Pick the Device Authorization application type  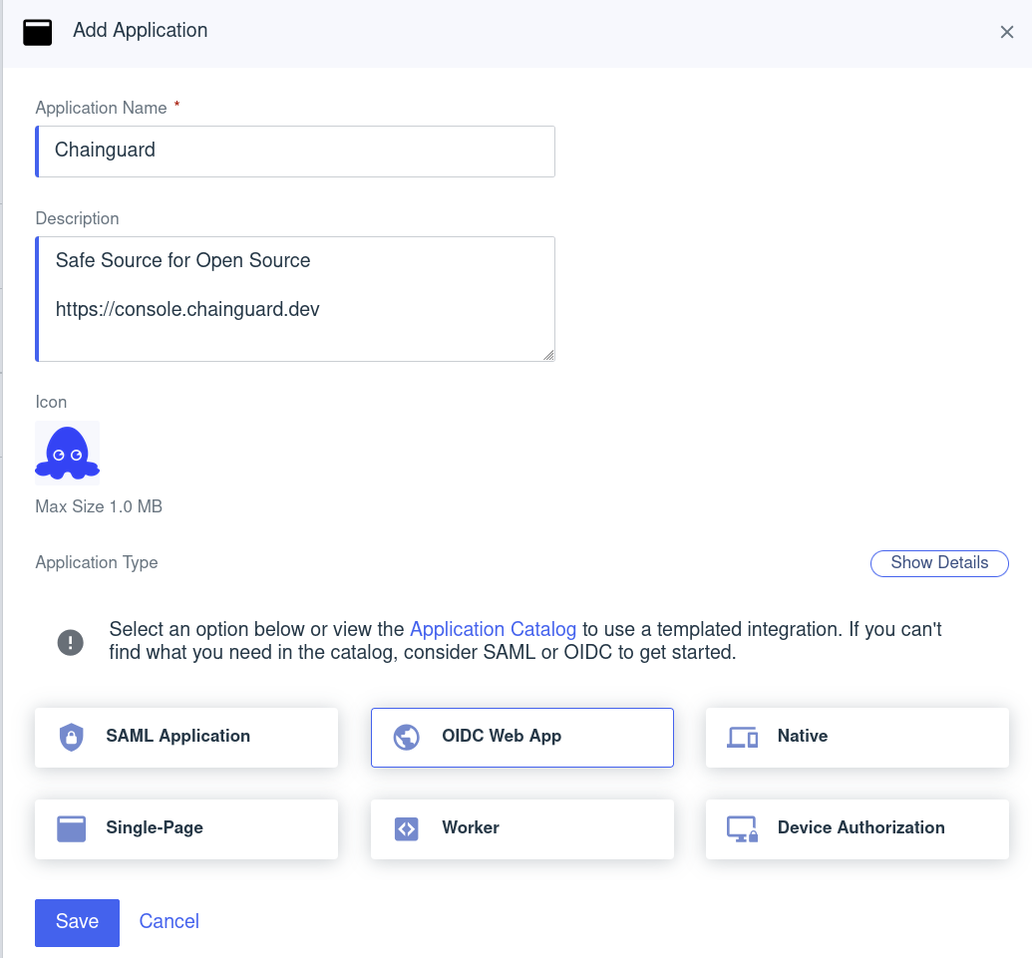tap(857, 828)
